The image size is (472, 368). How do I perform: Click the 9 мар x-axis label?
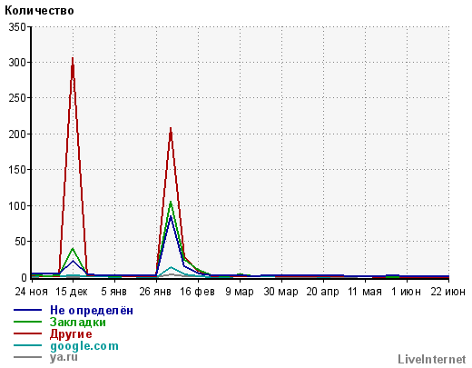pyautogui.click(x=240, y=292)
